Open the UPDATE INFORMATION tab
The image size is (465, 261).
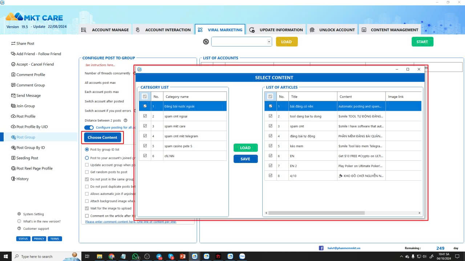point(276,30)
